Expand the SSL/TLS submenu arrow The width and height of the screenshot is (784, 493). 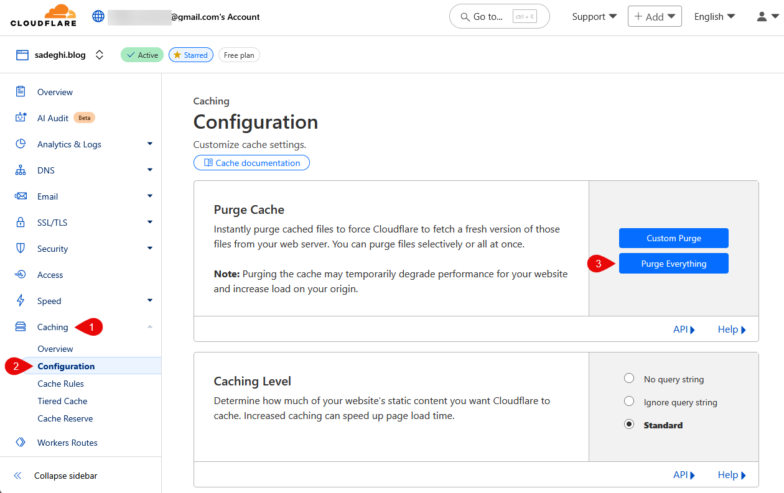(149, 222)
